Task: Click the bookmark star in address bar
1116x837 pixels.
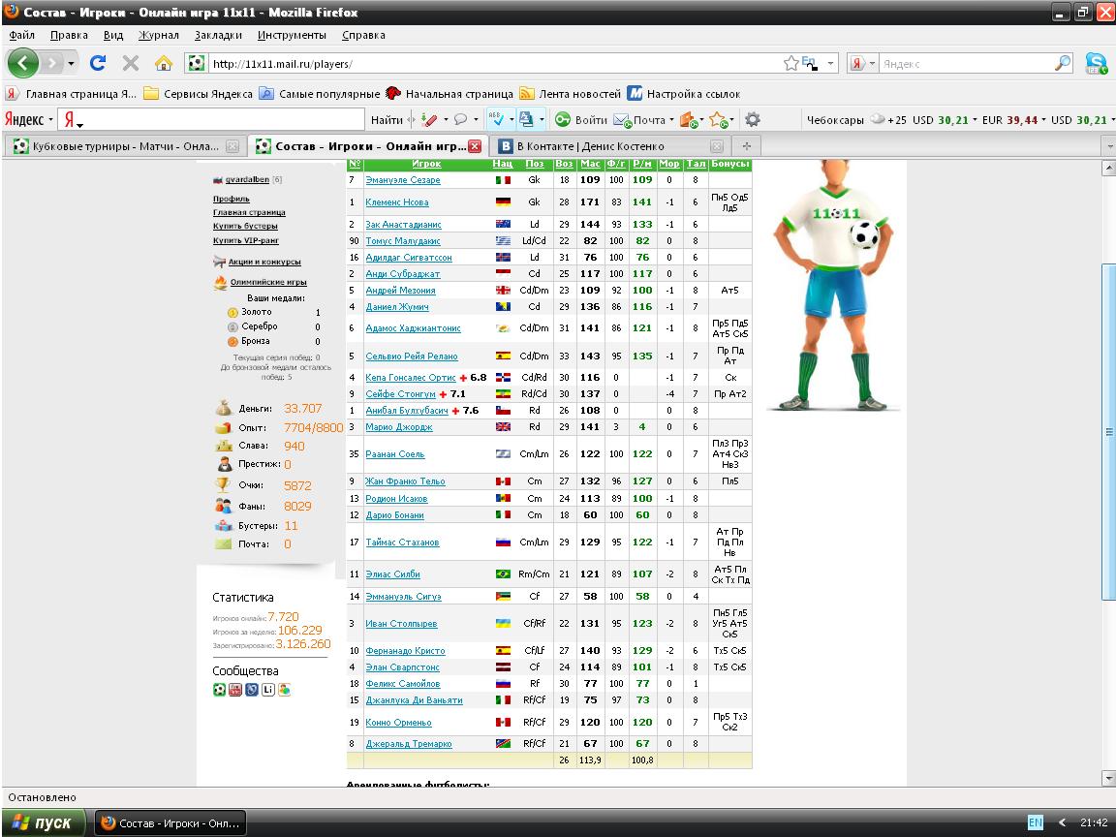Action: pos(791,64)
